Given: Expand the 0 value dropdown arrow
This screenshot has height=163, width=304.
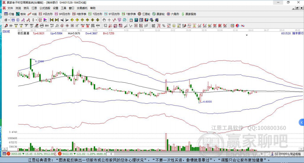Looking at the screenshot, I should (36, 20).
